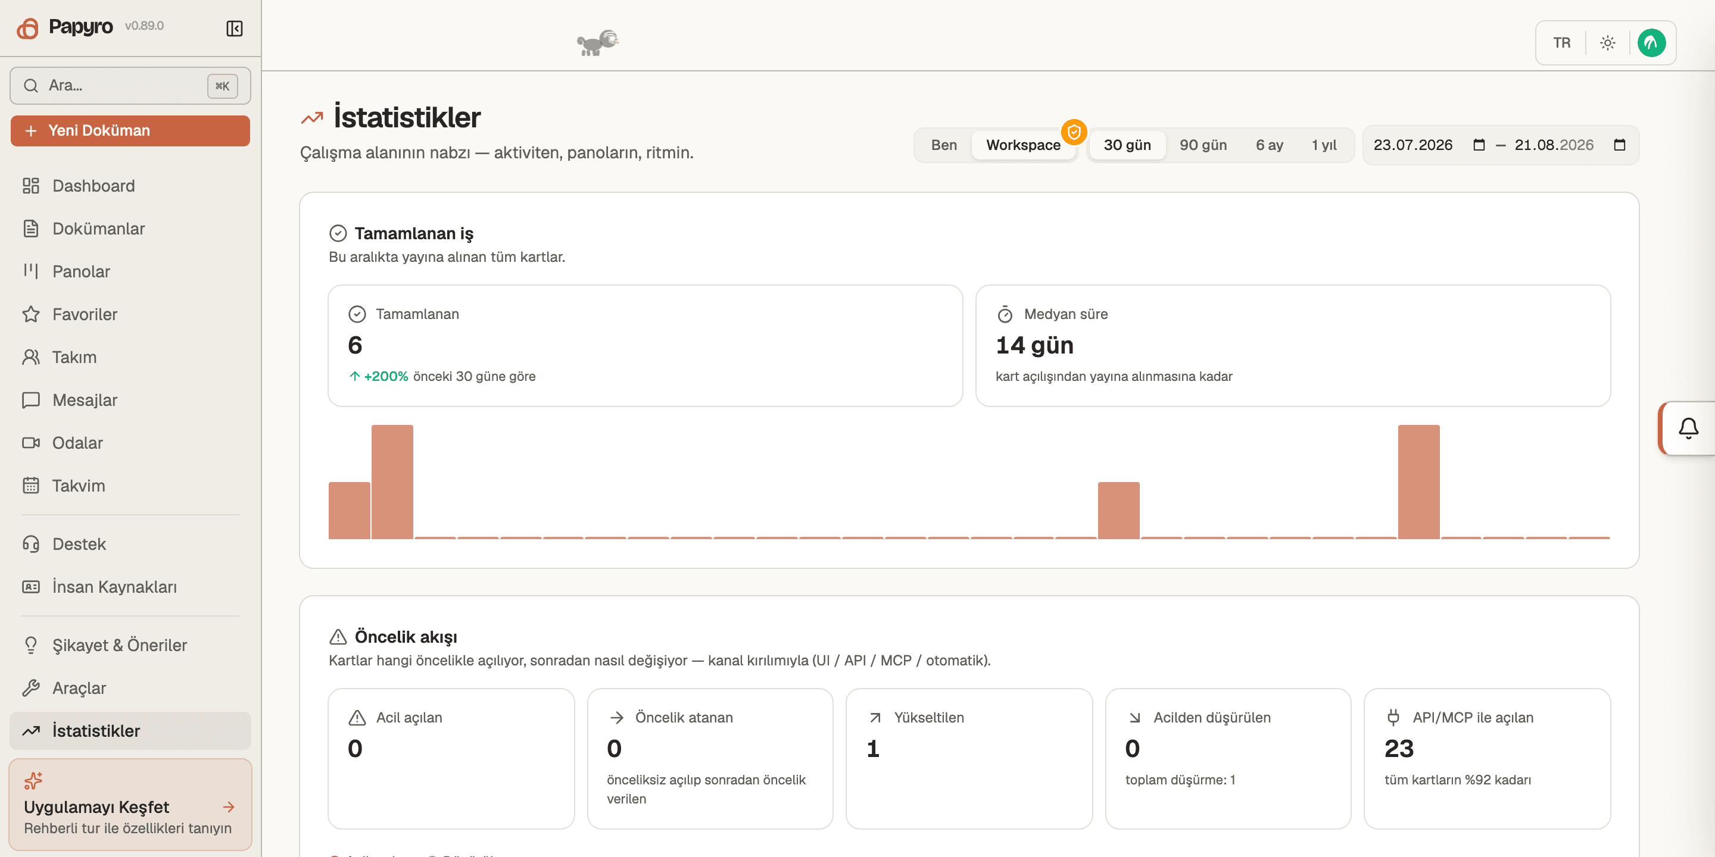1715x857 pixels.
Task: Open the Medyan süre metric card
Action: point(1293,345)
